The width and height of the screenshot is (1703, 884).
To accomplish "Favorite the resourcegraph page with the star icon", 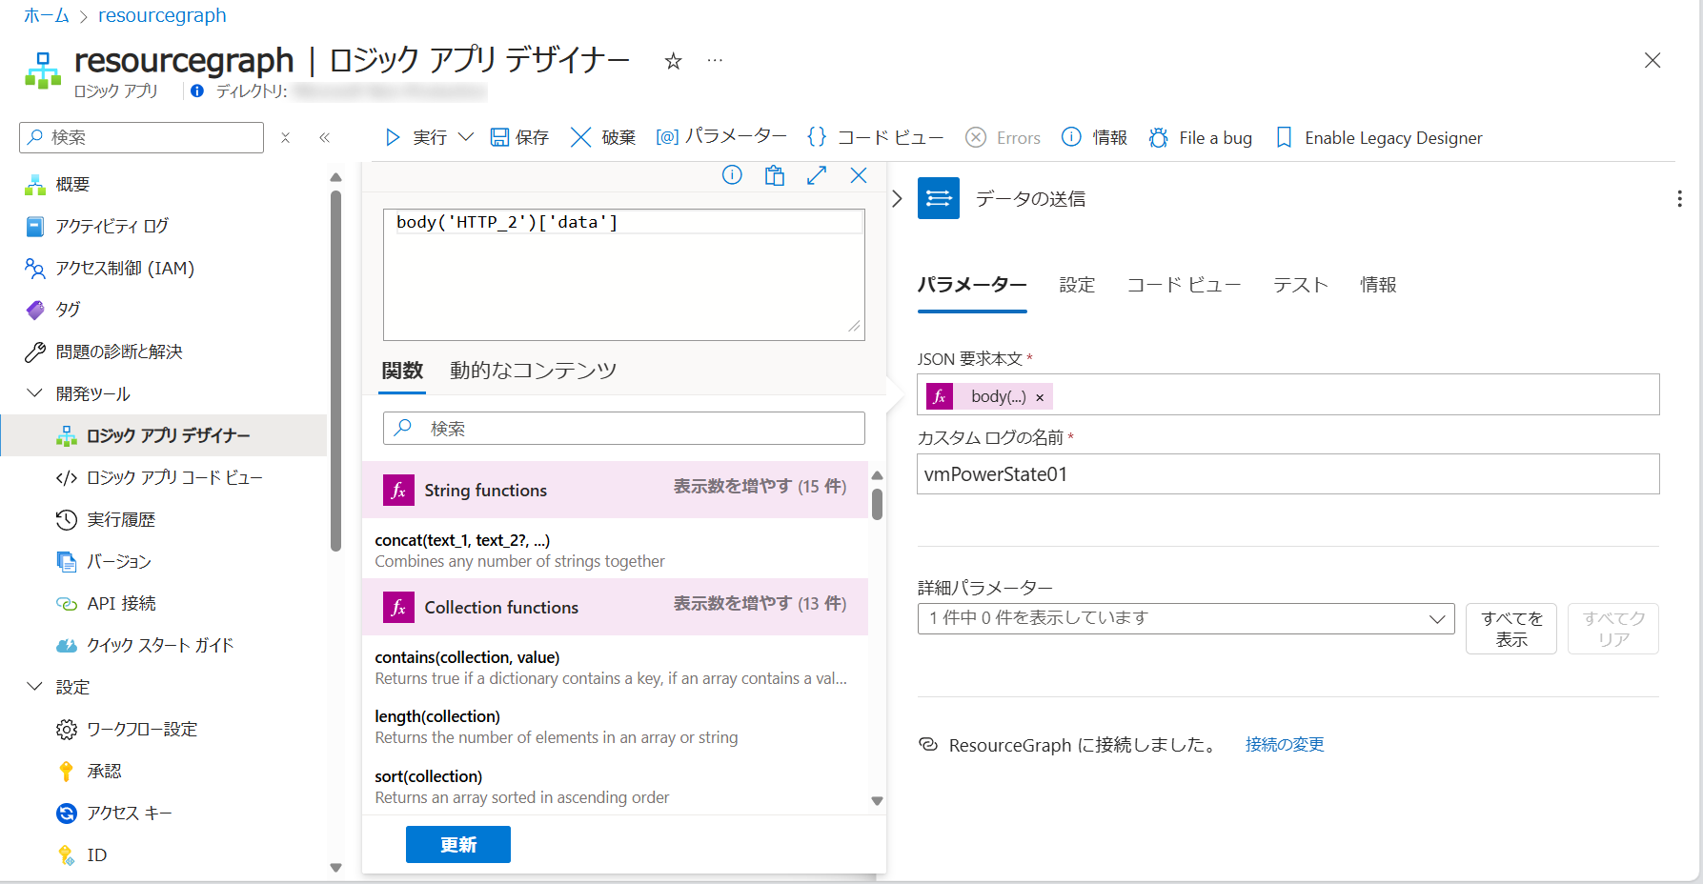I will 673,61.
